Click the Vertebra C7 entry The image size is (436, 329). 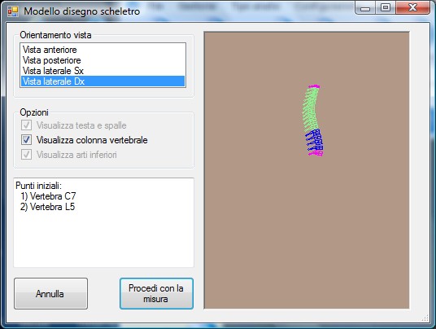coord(48,196)
